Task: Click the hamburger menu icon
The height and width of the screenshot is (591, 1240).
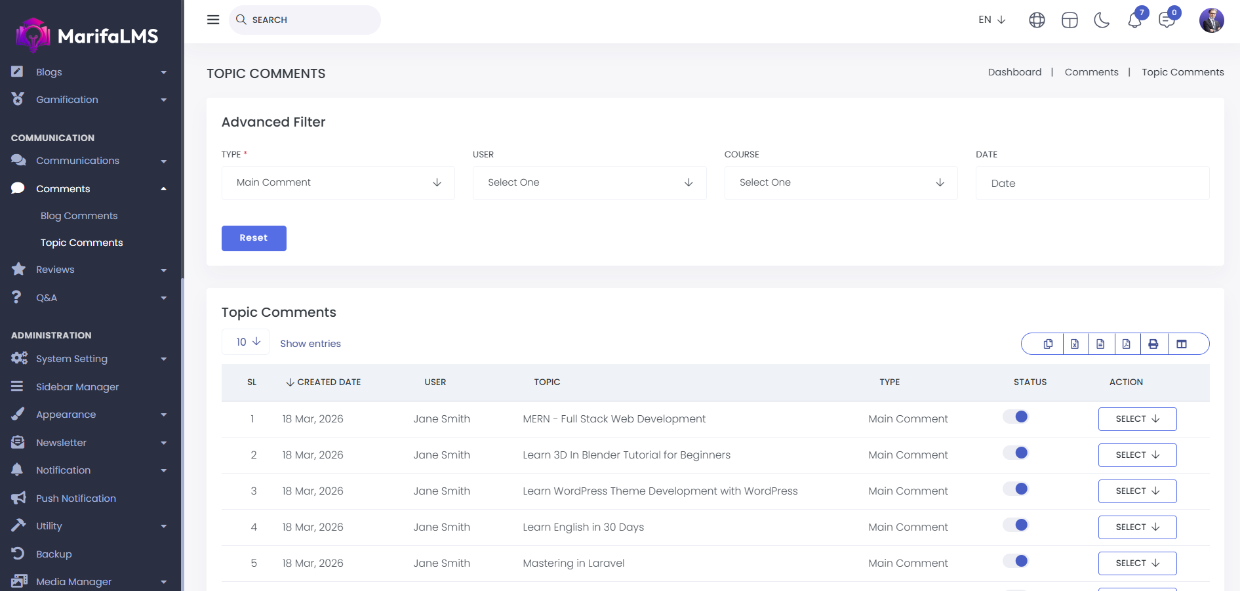Action: click(x=213, y=20)
